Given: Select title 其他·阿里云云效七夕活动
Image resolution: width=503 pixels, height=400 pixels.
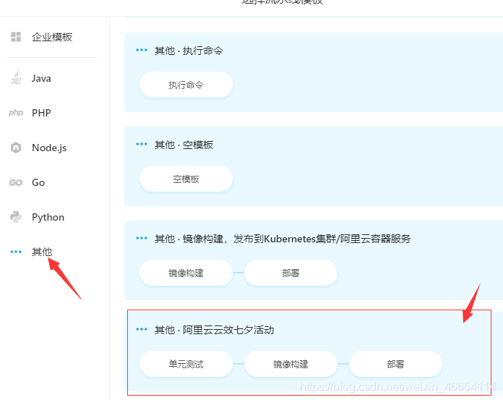Looking at the screenshot, I should 214,330.
